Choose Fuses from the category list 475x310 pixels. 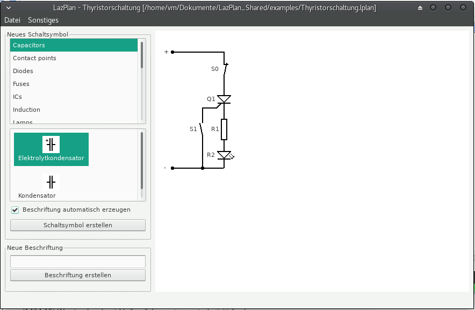(21, 84)
